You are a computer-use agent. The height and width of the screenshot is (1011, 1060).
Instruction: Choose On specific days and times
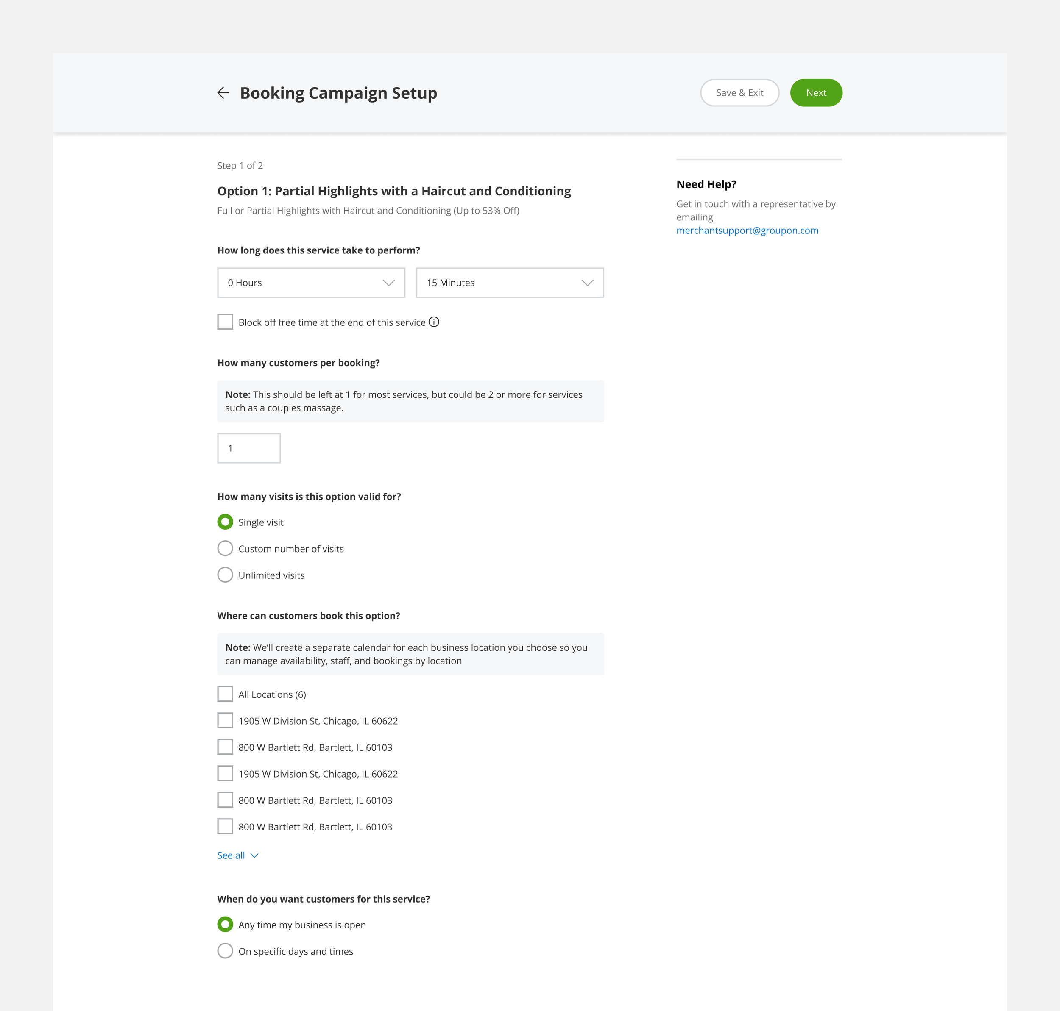pos(225,951)
